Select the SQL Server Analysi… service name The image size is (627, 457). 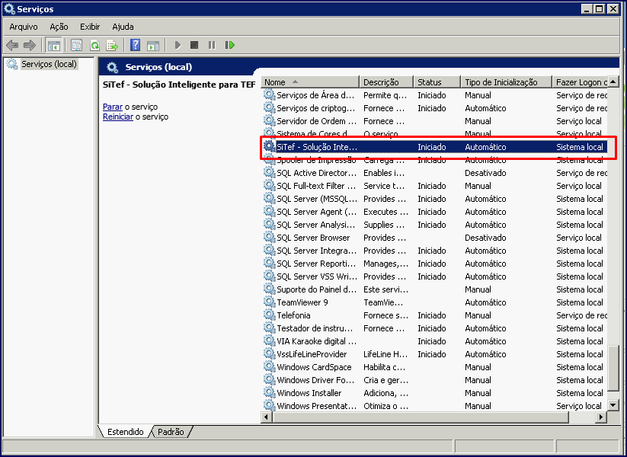pos(316,225)
